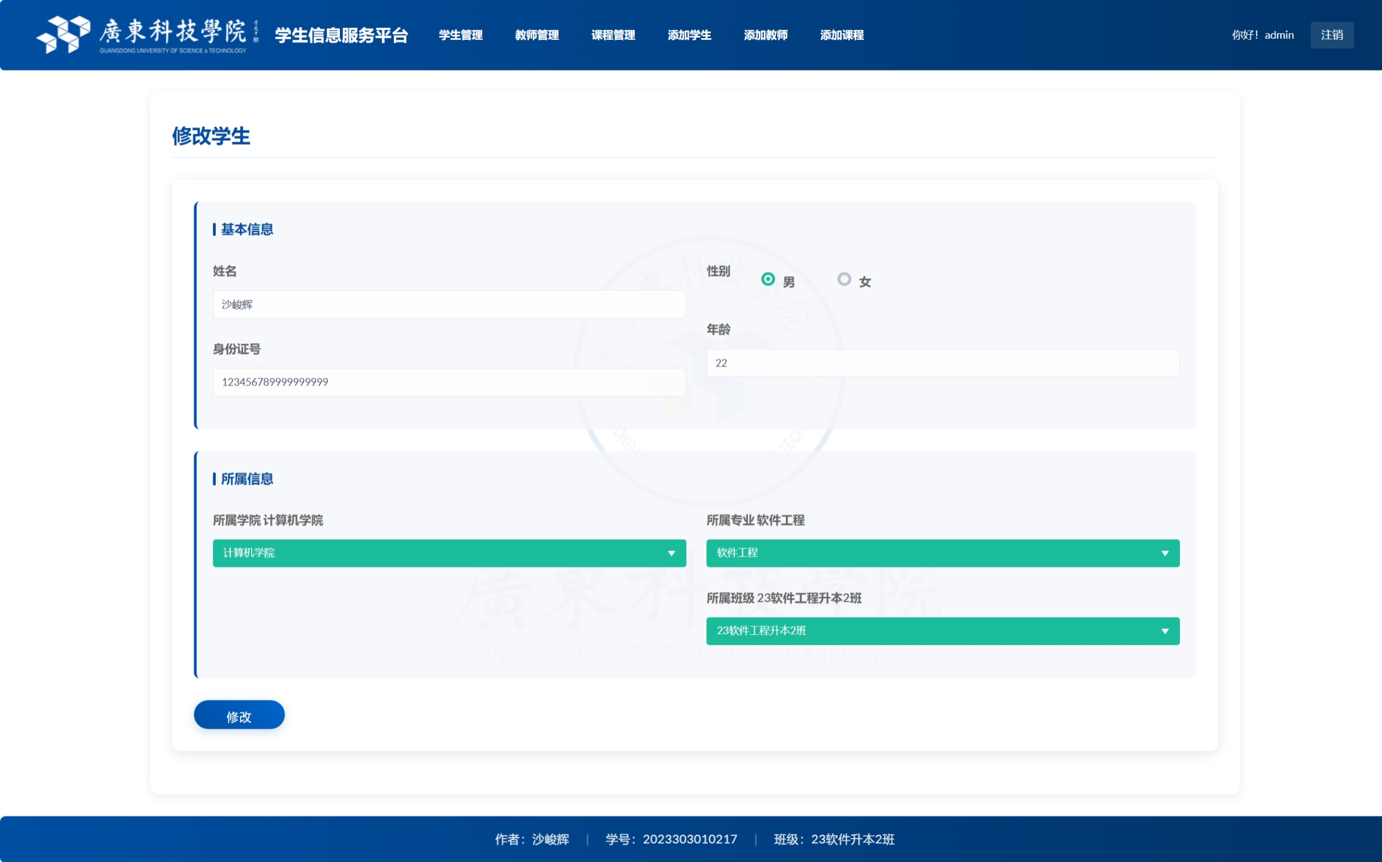Viewport: 1382px width, 862px height.
Task: Go to 教师管理 in navigation
Action: click(x=537, y=35)
